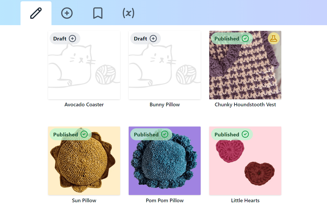This screenshot has height=210, width=327.
Task: Click the plus icon on the Bunny Pillow draft badge
Action: click(154, 38)
